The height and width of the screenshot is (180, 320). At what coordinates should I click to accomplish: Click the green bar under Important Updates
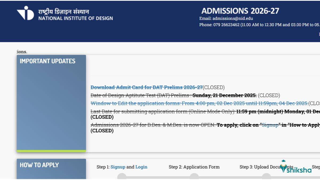(x=51, y=151)
